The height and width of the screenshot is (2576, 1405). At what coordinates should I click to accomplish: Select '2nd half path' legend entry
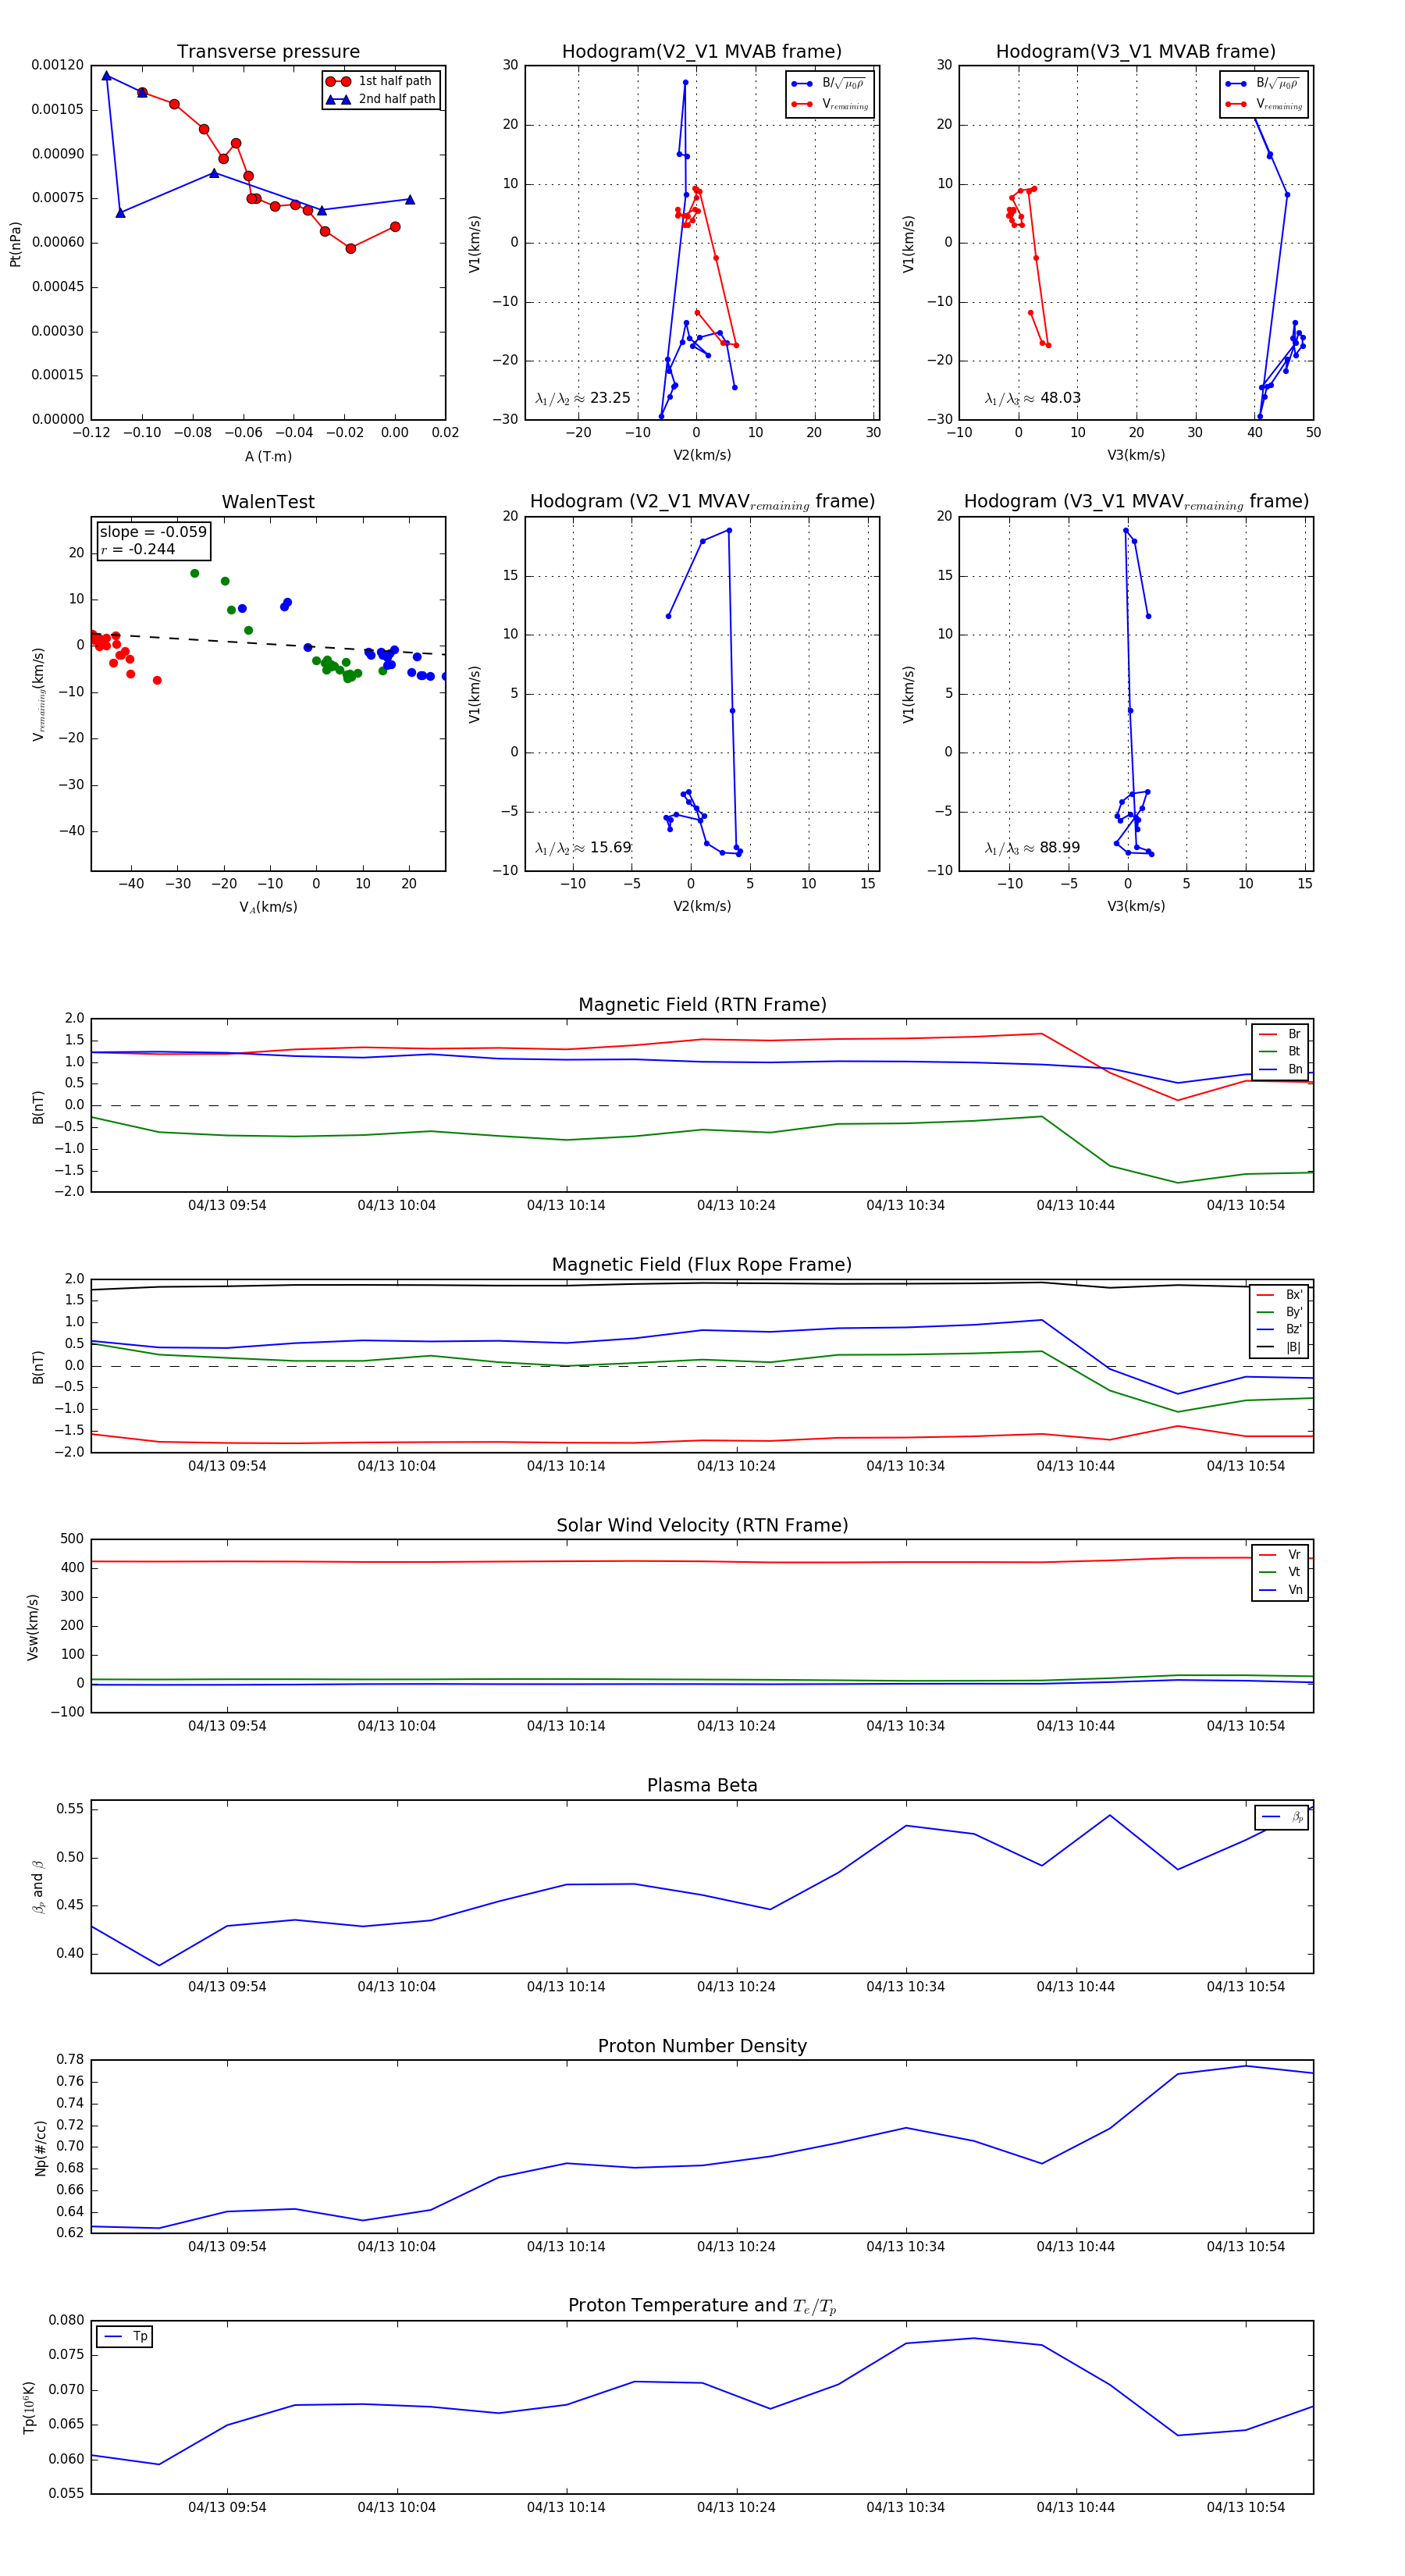[x=382, y=99]
